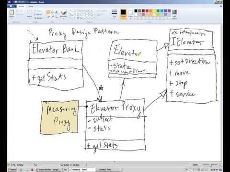Click the Windows Start button
Viewport: 230px width, 172px height.
(x=12, y=170)
